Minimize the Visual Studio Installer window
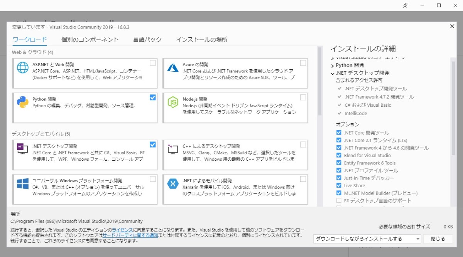Image resolution: width=463 pixels, height=257 pixels. click(x=422, y=5)
